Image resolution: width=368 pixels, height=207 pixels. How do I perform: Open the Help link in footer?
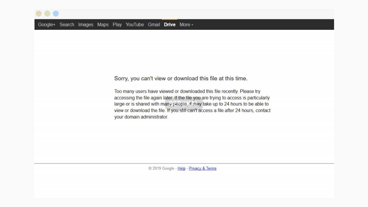point(181,168)
